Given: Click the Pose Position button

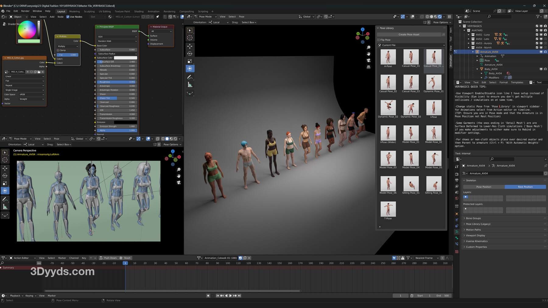Looking at the screenshot, I should (x=483, y=187).
